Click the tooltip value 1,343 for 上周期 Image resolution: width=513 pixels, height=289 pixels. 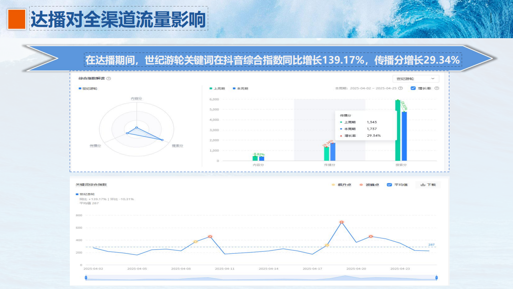(x=372, y=122)
